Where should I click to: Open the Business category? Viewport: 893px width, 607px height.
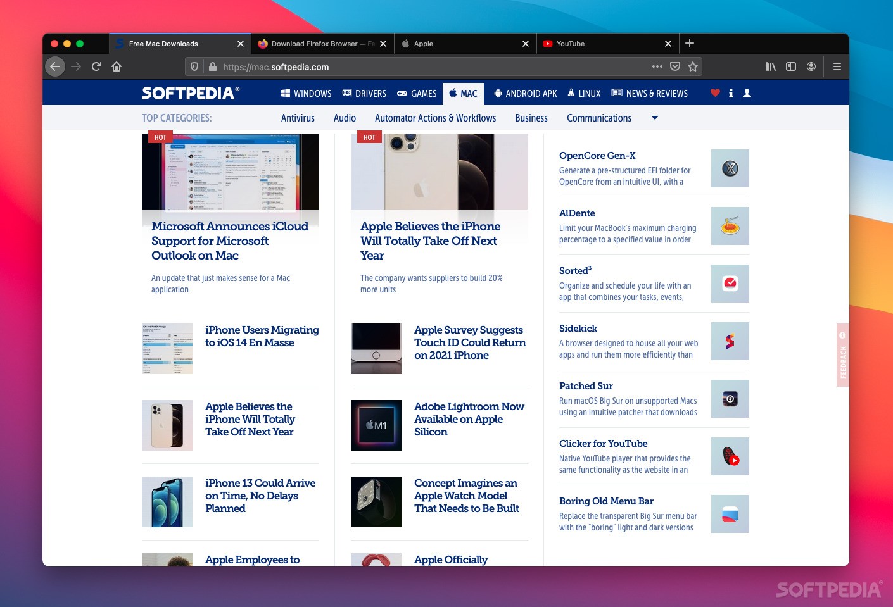(531, 118)
